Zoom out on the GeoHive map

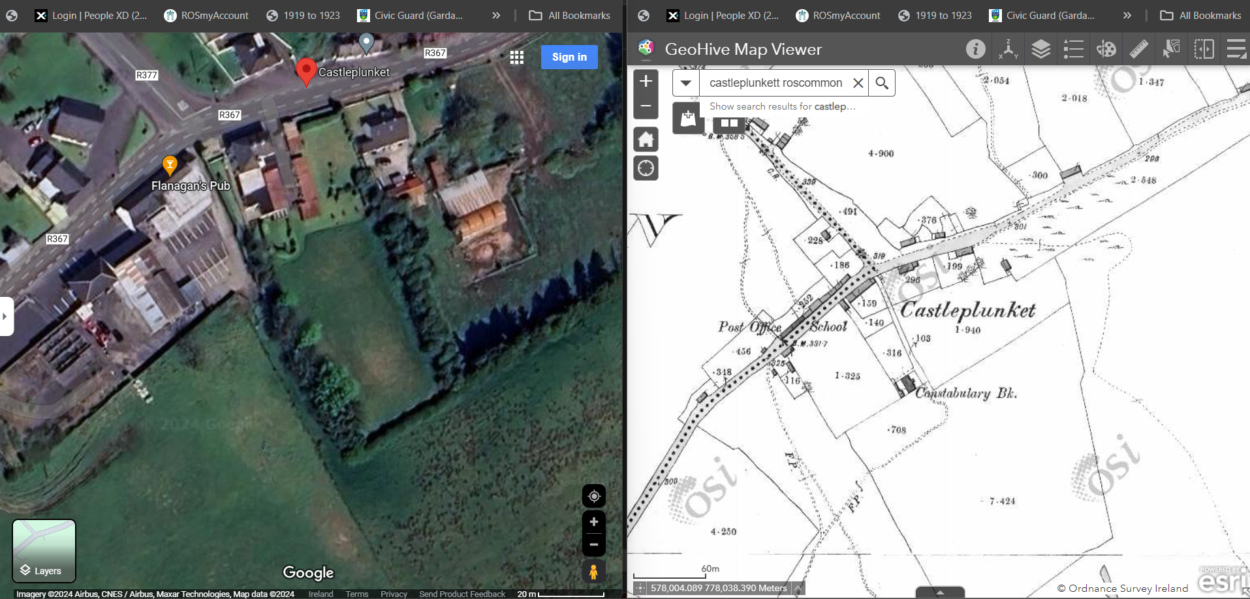point(646,106)
